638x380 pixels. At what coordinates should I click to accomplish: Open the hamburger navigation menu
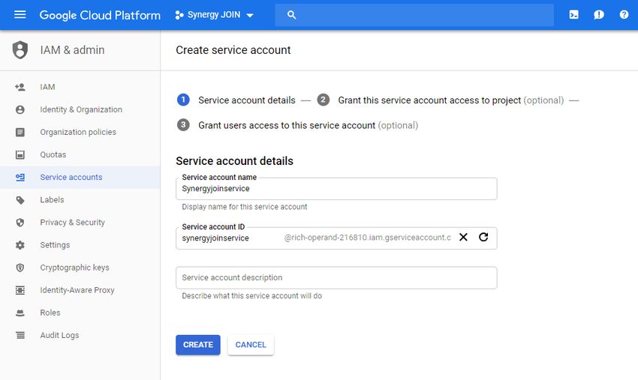click(20, 15)
